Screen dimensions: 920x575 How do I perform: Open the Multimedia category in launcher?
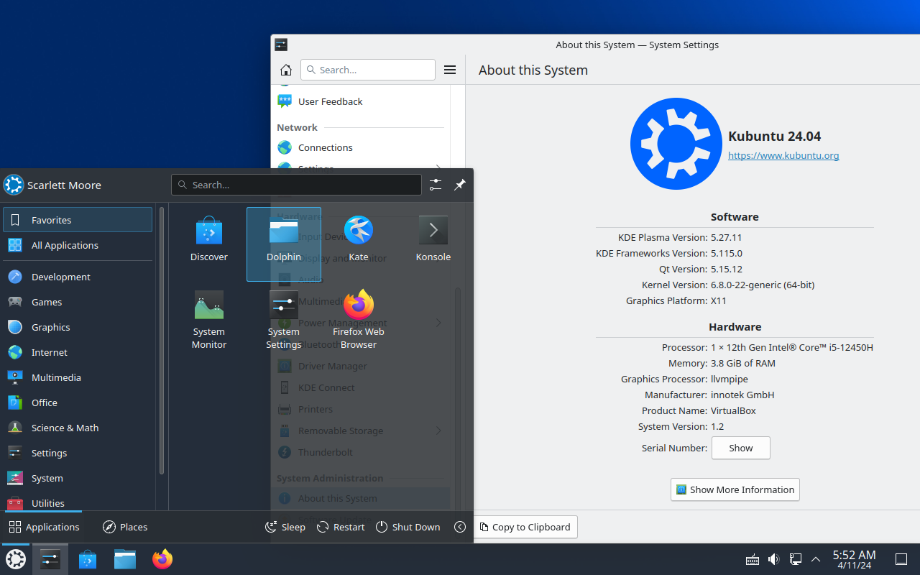click(x=78, y=377)
